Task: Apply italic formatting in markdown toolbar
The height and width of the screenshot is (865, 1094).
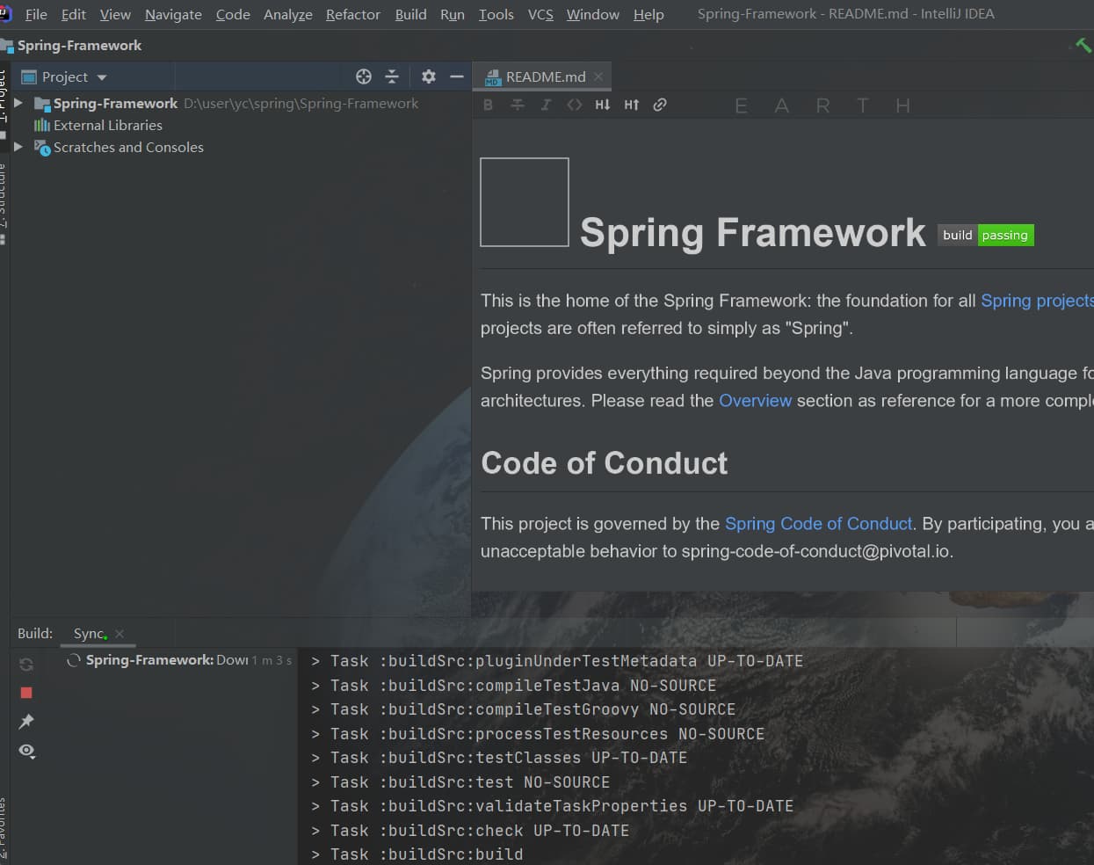Action: [x=546, y=105]
